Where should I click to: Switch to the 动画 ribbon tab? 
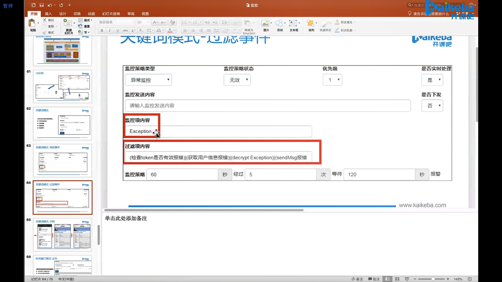click(x=91, y=14)
